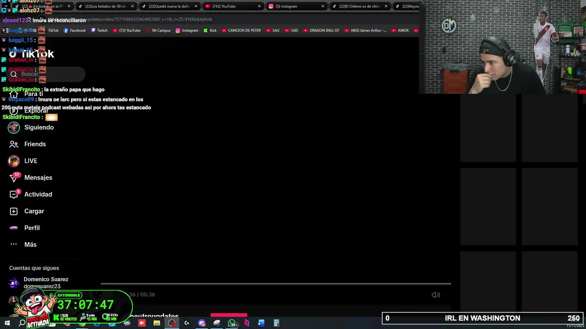This screenshot has width=586, height=329.
Task: Open the Facebook bookmark
Action: 75,31
